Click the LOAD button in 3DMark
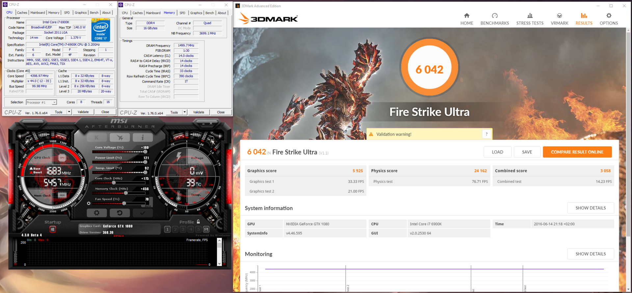 [497, 152]
